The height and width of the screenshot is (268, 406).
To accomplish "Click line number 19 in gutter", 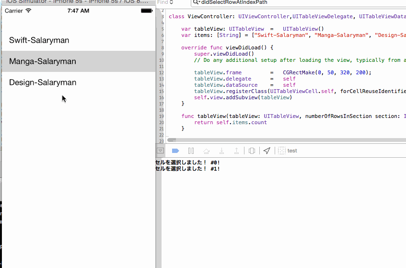I will click(162, 117).
